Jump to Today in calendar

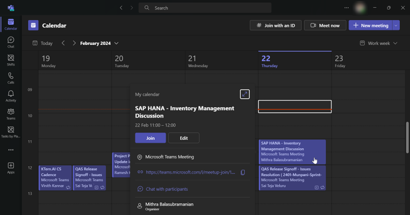(x=43, y=43)
